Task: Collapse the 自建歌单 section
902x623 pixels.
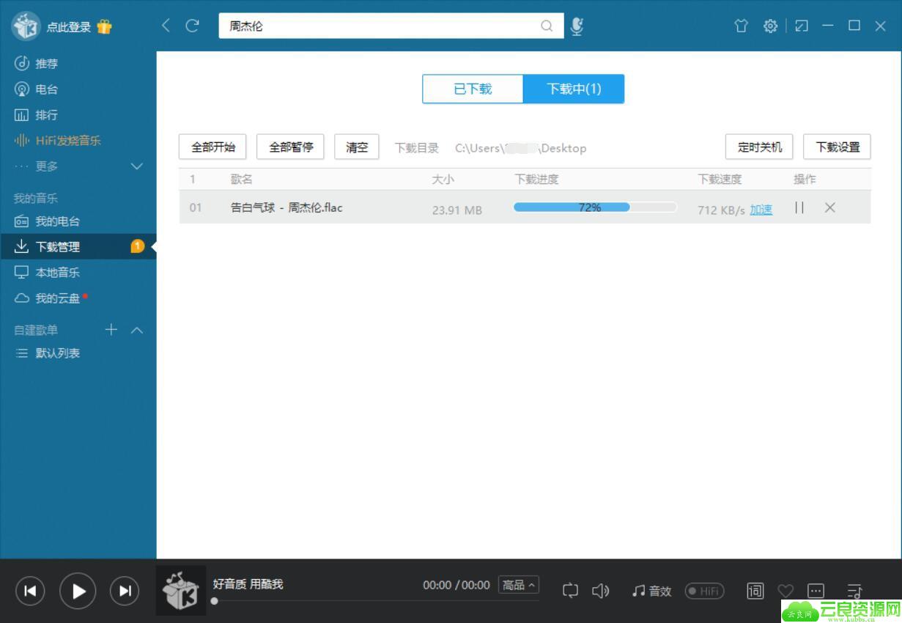Action: pos(137,330)
